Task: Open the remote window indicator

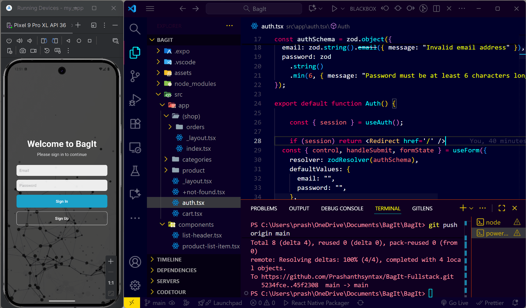Action: pyautogui.click(x=132, y=303)
